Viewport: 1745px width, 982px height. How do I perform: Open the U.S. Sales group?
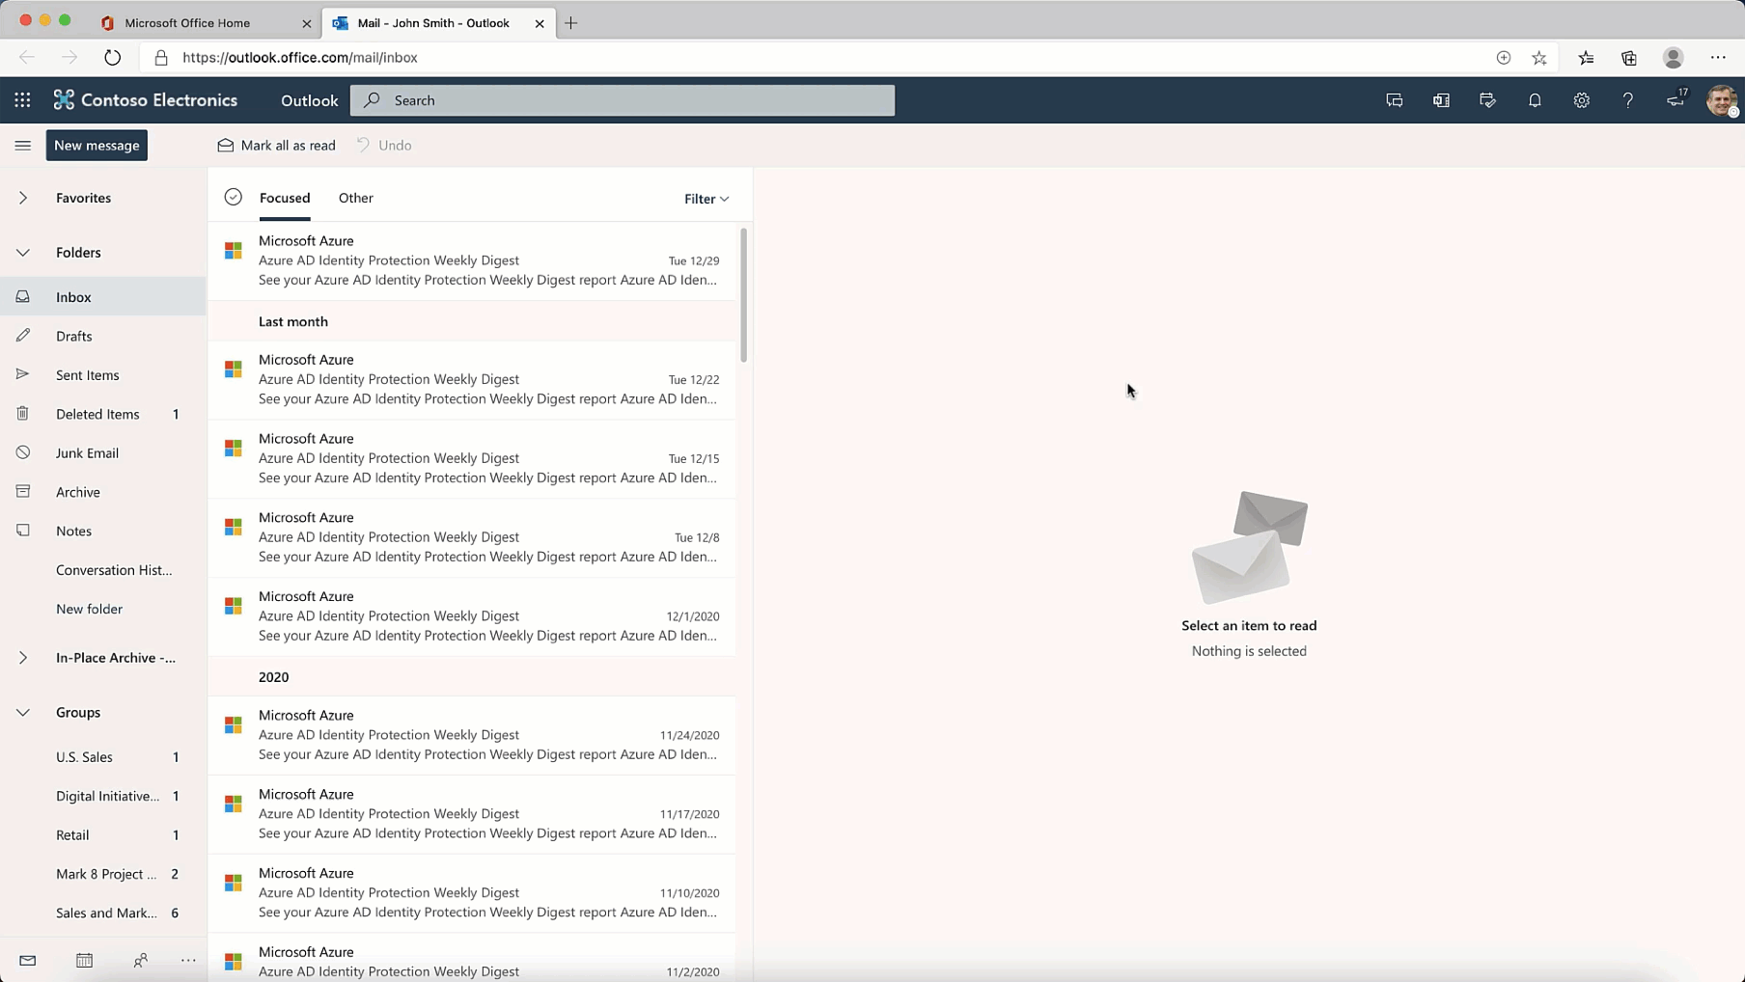click(x=103, y=757)
